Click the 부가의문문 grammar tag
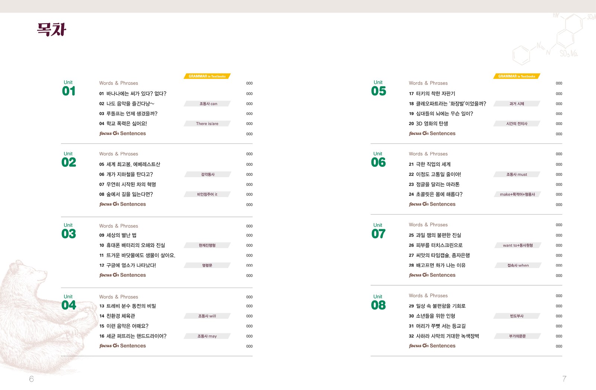This screenshot has height=390, width=596. coord(517,336)
